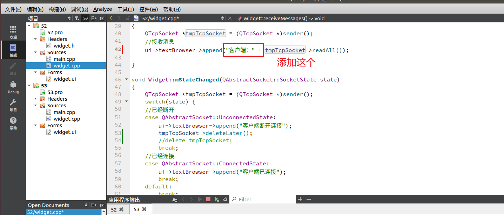Open the 帮助(H) menu
Screen dimensions: 504x215
tap(172, 9)
